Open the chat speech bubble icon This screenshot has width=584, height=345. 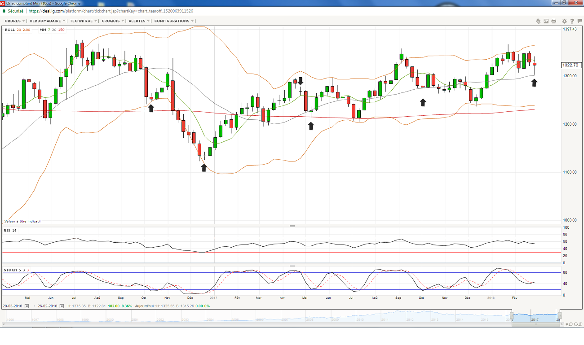[x=579, y=21]
